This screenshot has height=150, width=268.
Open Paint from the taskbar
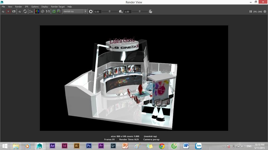tap(137, 146)
